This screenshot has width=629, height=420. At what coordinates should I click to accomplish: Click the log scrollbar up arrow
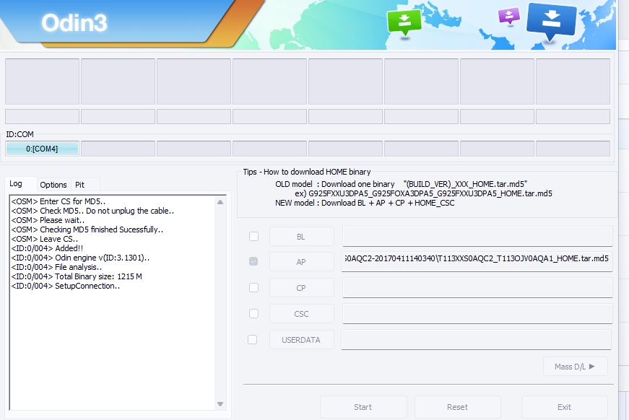coord(220,202)
